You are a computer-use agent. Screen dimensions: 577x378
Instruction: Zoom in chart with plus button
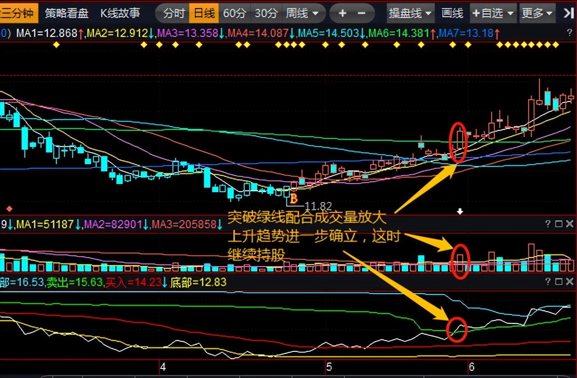[343, 13]
